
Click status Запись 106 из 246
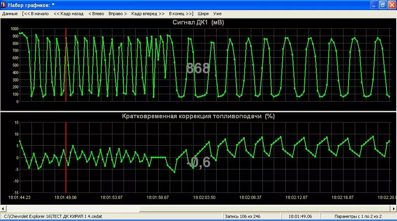pyautogui.click(x=243, y=216)
